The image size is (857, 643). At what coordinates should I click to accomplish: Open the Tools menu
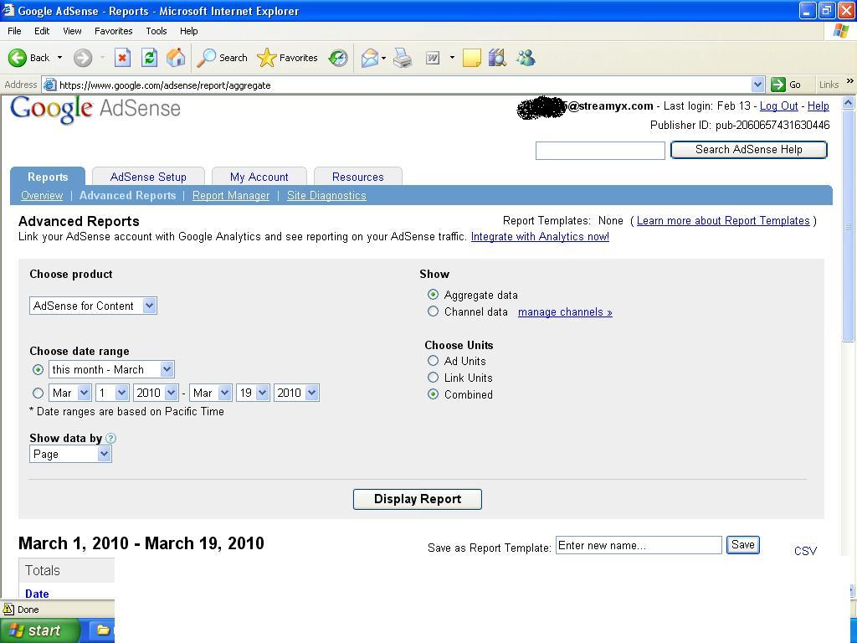coord(157,31)
